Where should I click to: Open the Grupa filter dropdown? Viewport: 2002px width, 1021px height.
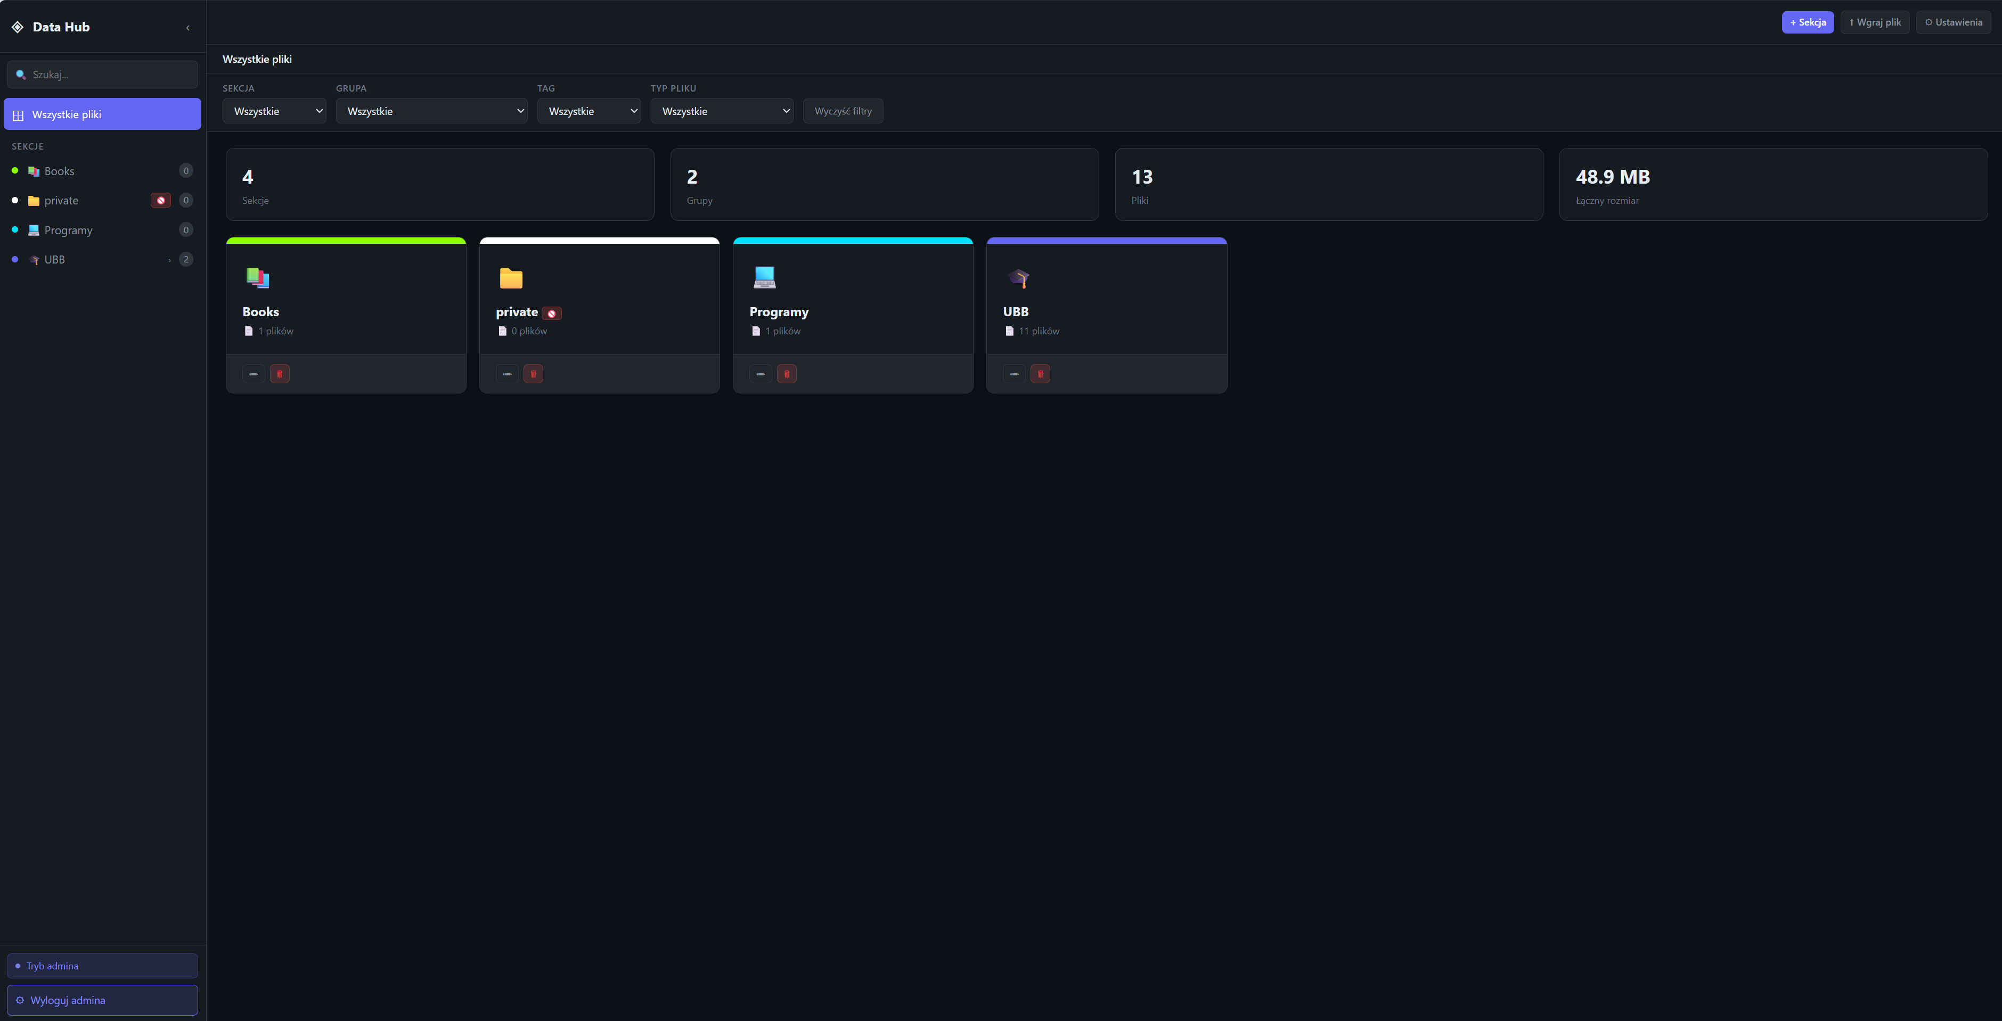click(431, 111)
